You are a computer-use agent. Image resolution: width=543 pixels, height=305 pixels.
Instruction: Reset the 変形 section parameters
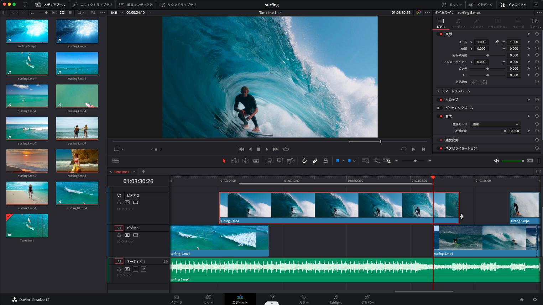click(x=537, y=34)
